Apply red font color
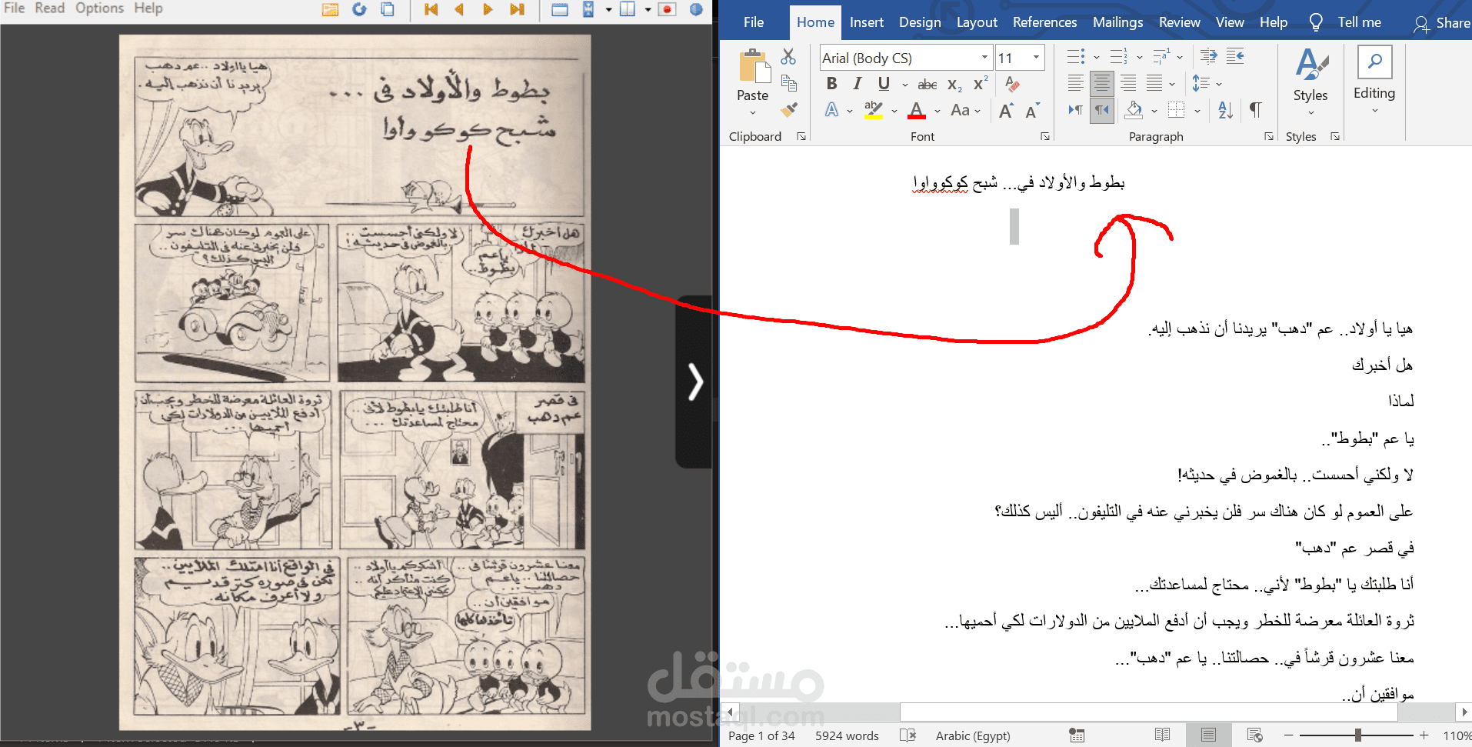 (916, 110)
